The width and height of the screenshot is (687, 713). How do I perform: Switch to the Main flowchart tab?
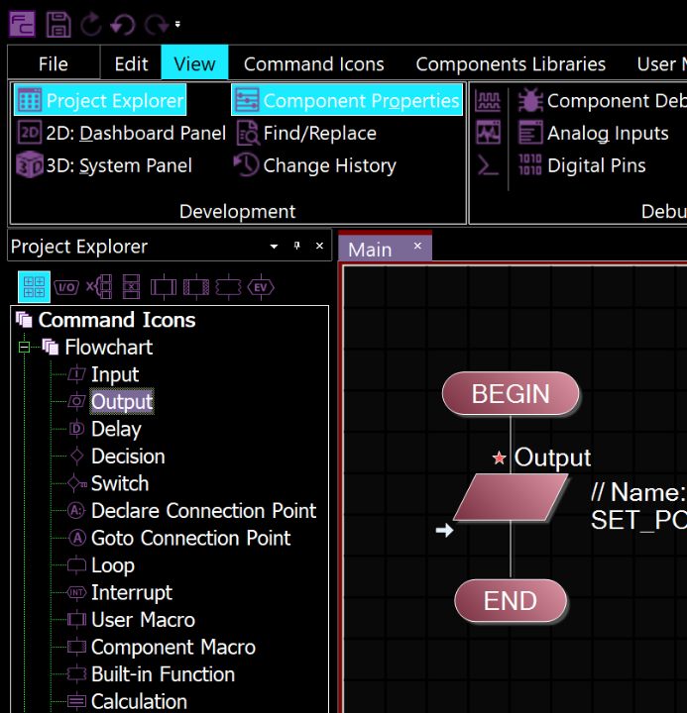[x=370, y=250]
